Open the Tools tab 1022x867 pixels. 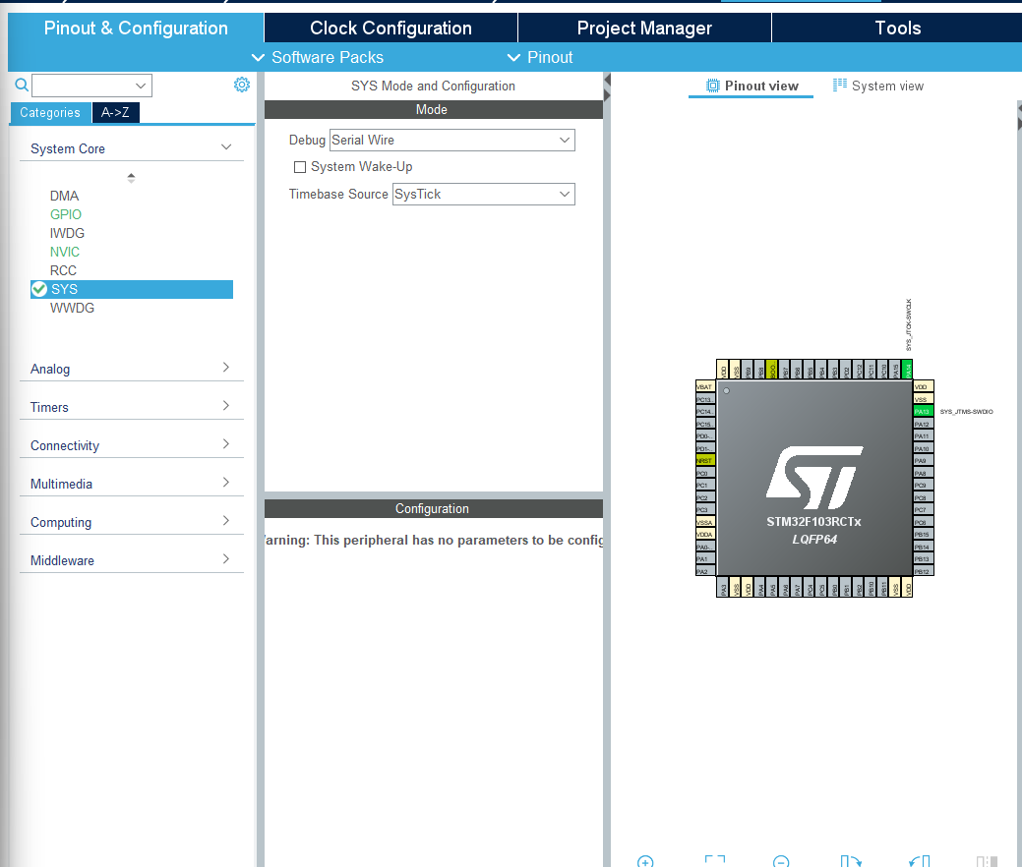[897, 28]
